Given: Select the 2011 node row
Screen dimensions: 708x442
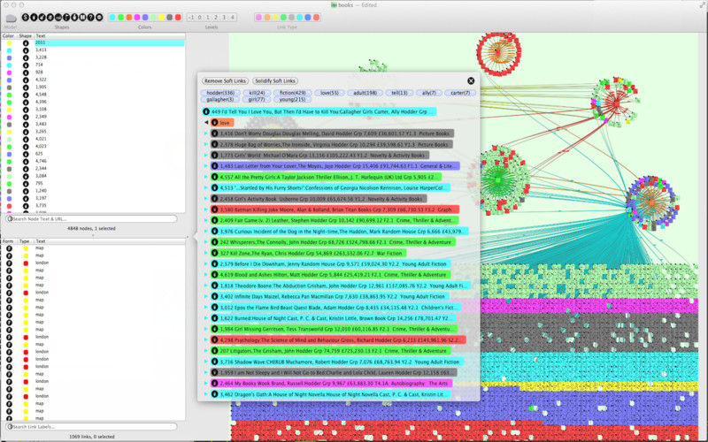Looking at the screenshot, I should [93, 42].
